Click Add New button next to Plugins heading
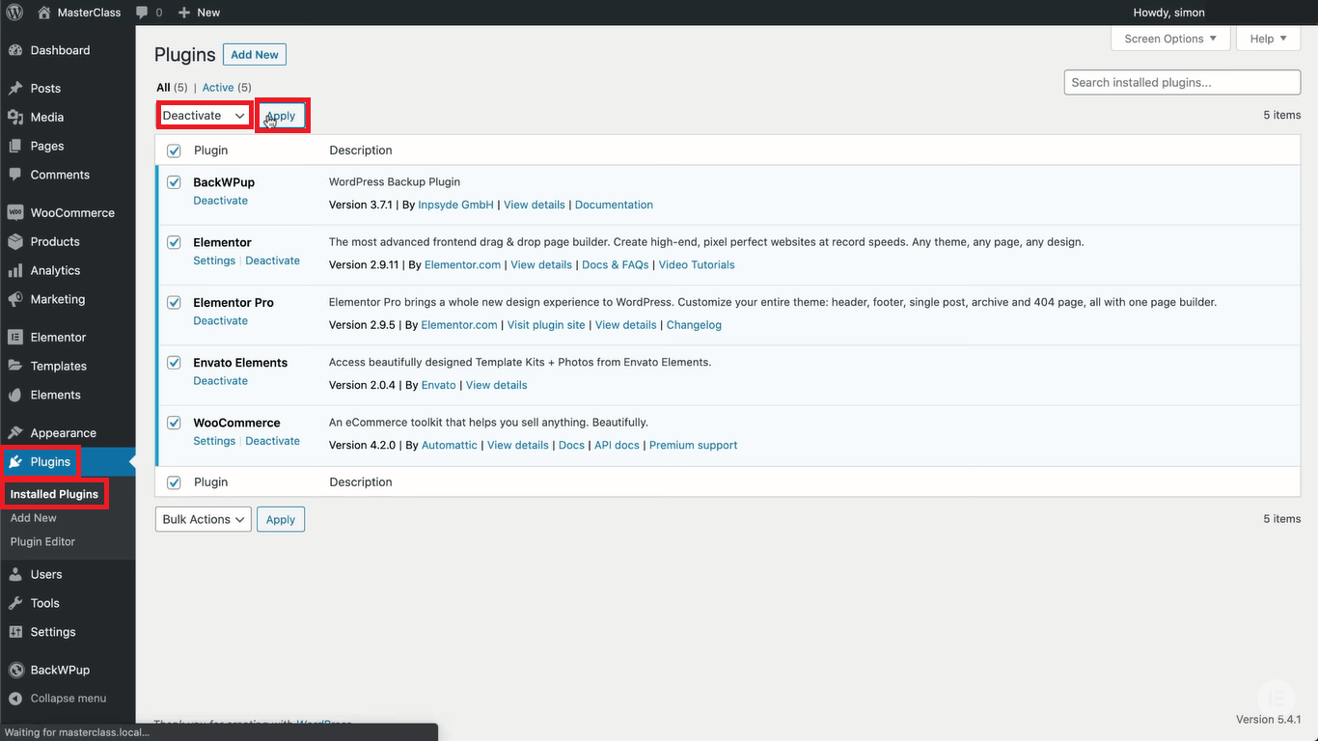 click(255, 55)
